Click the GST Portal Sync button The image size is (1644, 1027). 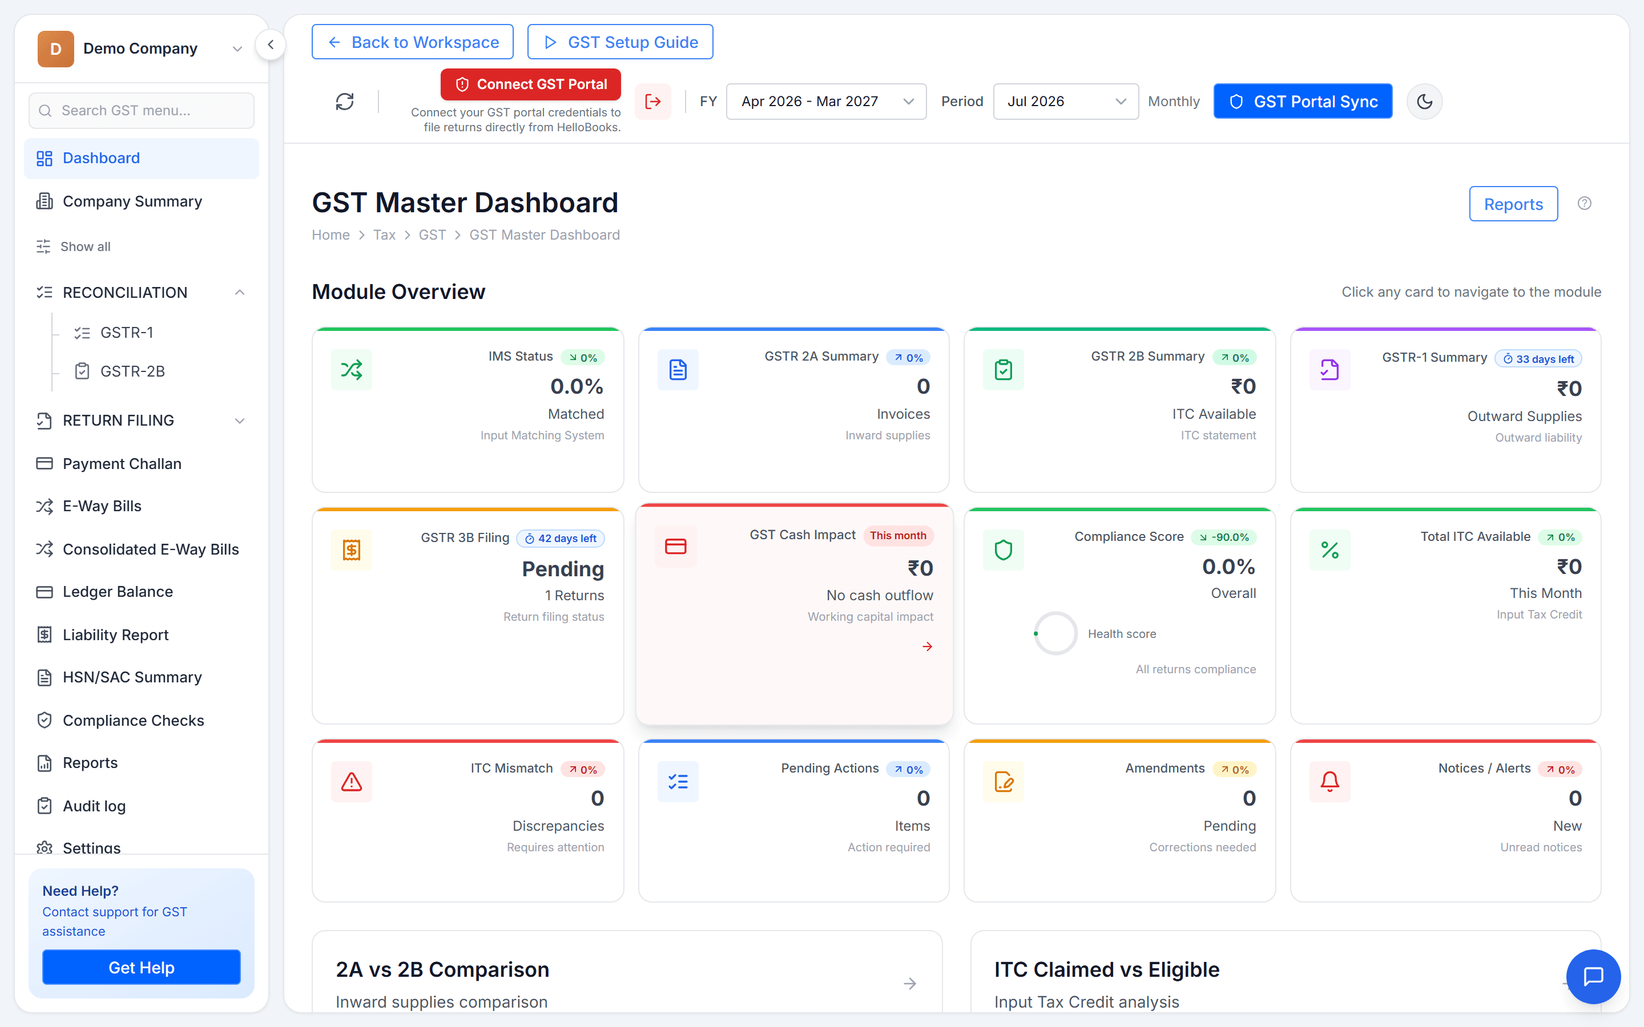[x=1302, y=102]
